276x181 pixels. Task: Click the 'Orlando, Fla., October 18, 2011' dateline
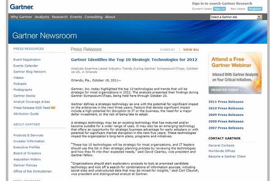coord(96,80)
